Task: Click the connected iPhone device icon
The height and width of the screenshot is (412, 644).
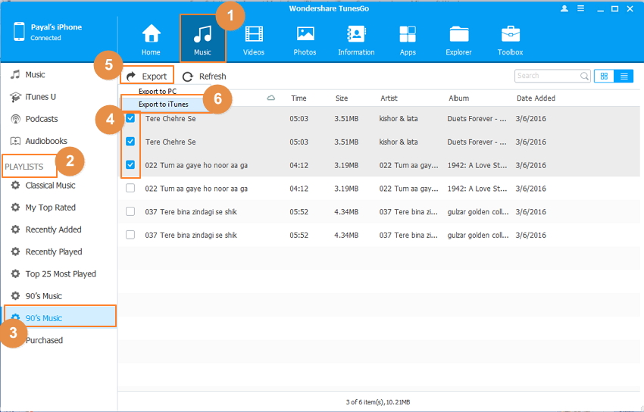Action: [x=19, y=32]
